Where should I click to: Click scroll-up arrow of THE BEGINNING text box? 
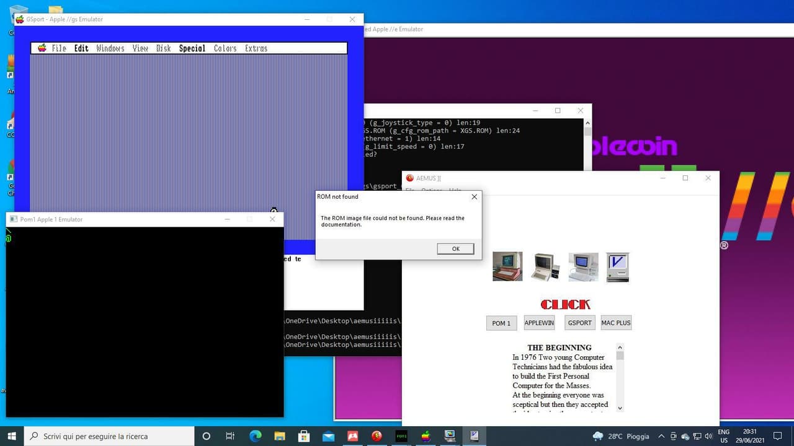pos(620,348)
